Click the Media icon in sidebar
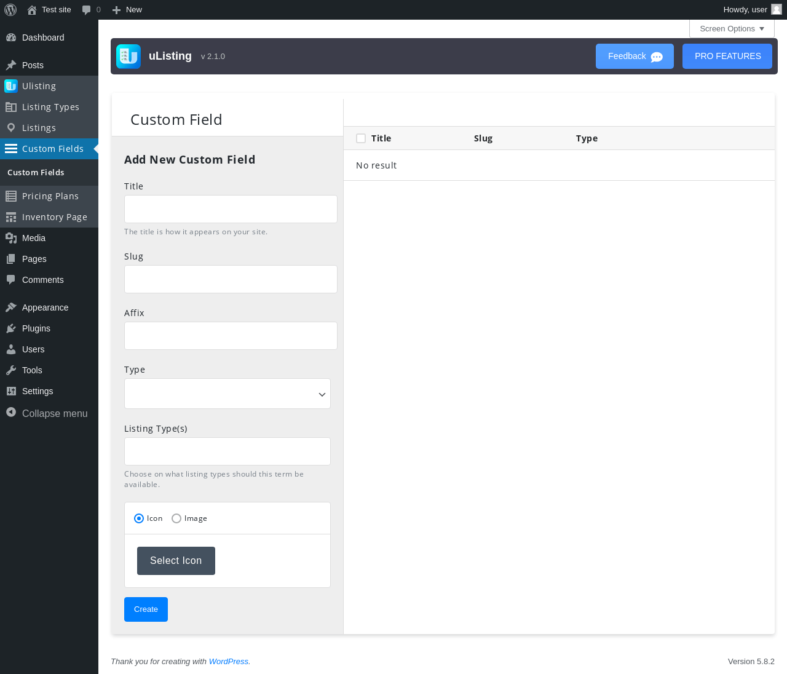This screenshot has width=787, height=674. pyautogui.click(x=11, y=238)
